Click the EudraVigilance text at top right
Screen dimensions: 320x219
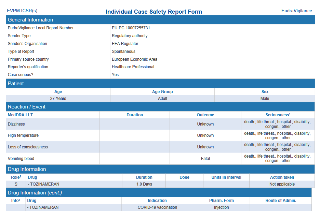pos(296,11)
